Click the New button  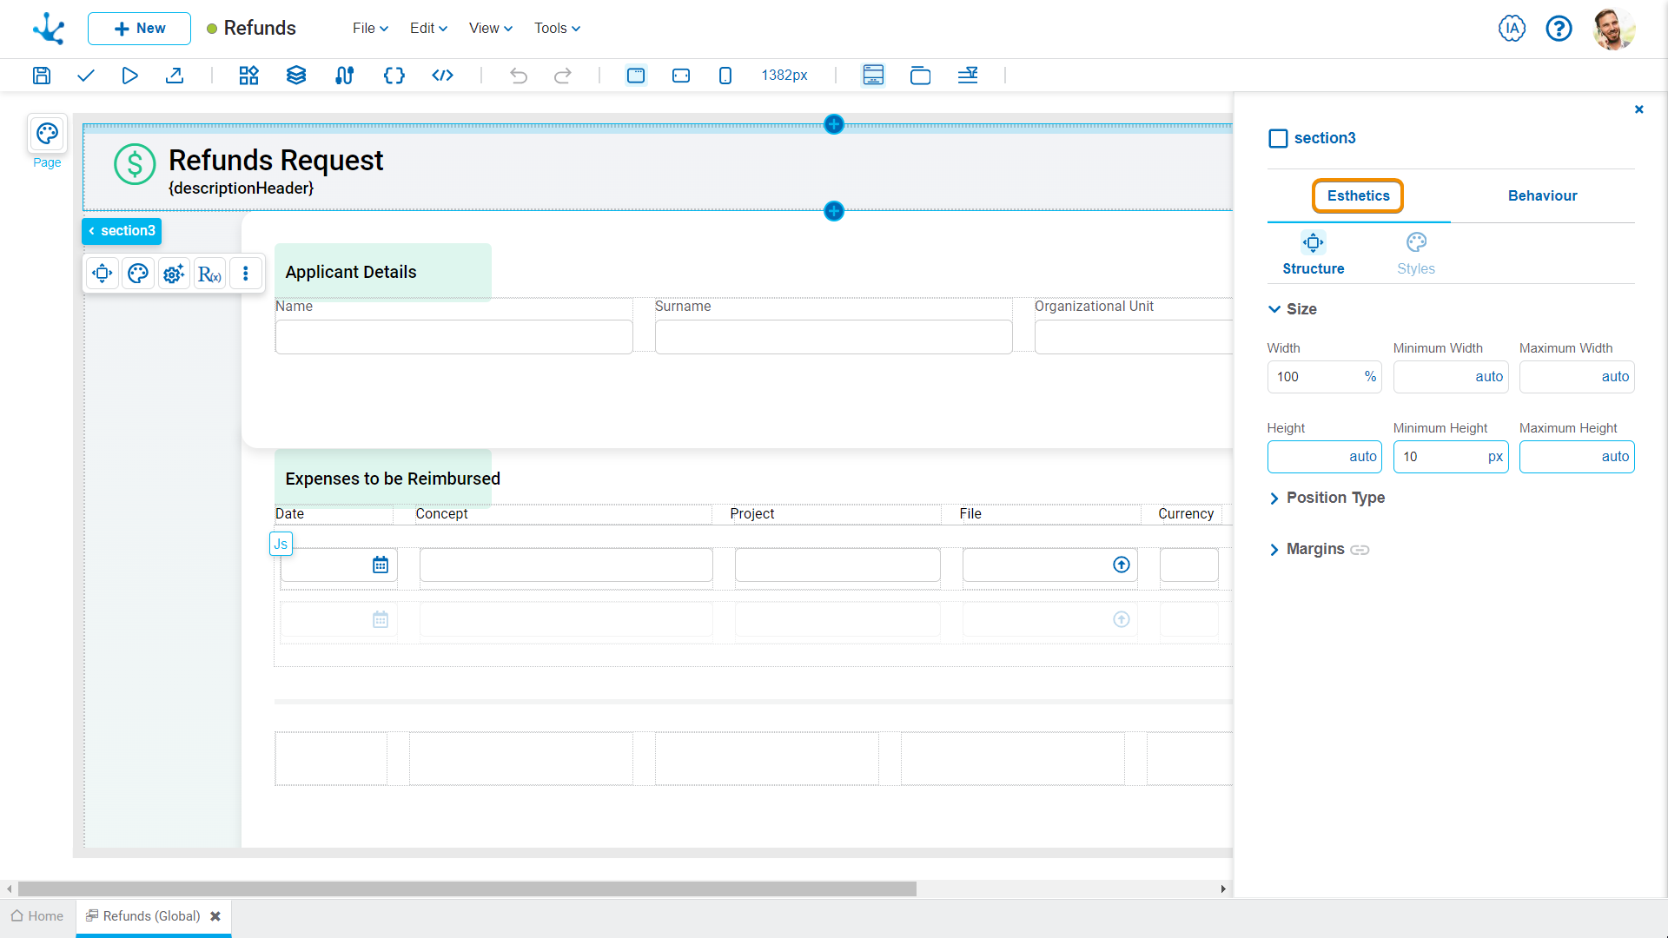[139, 29]
